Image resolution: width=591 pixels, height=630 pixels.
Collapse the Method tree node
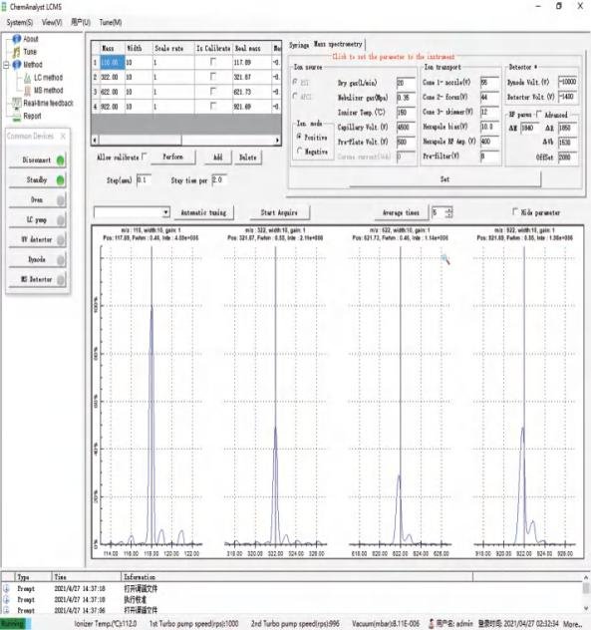coord(6,65)
